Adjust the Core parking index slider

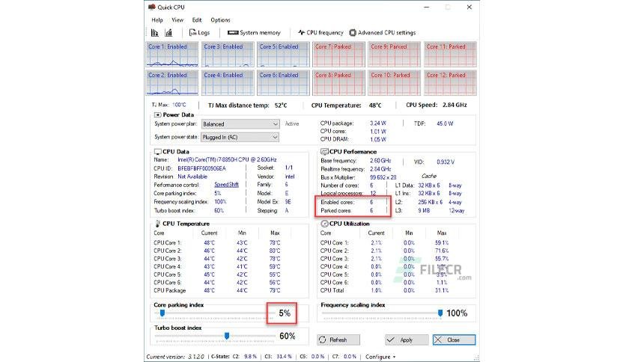click(162, 313)
